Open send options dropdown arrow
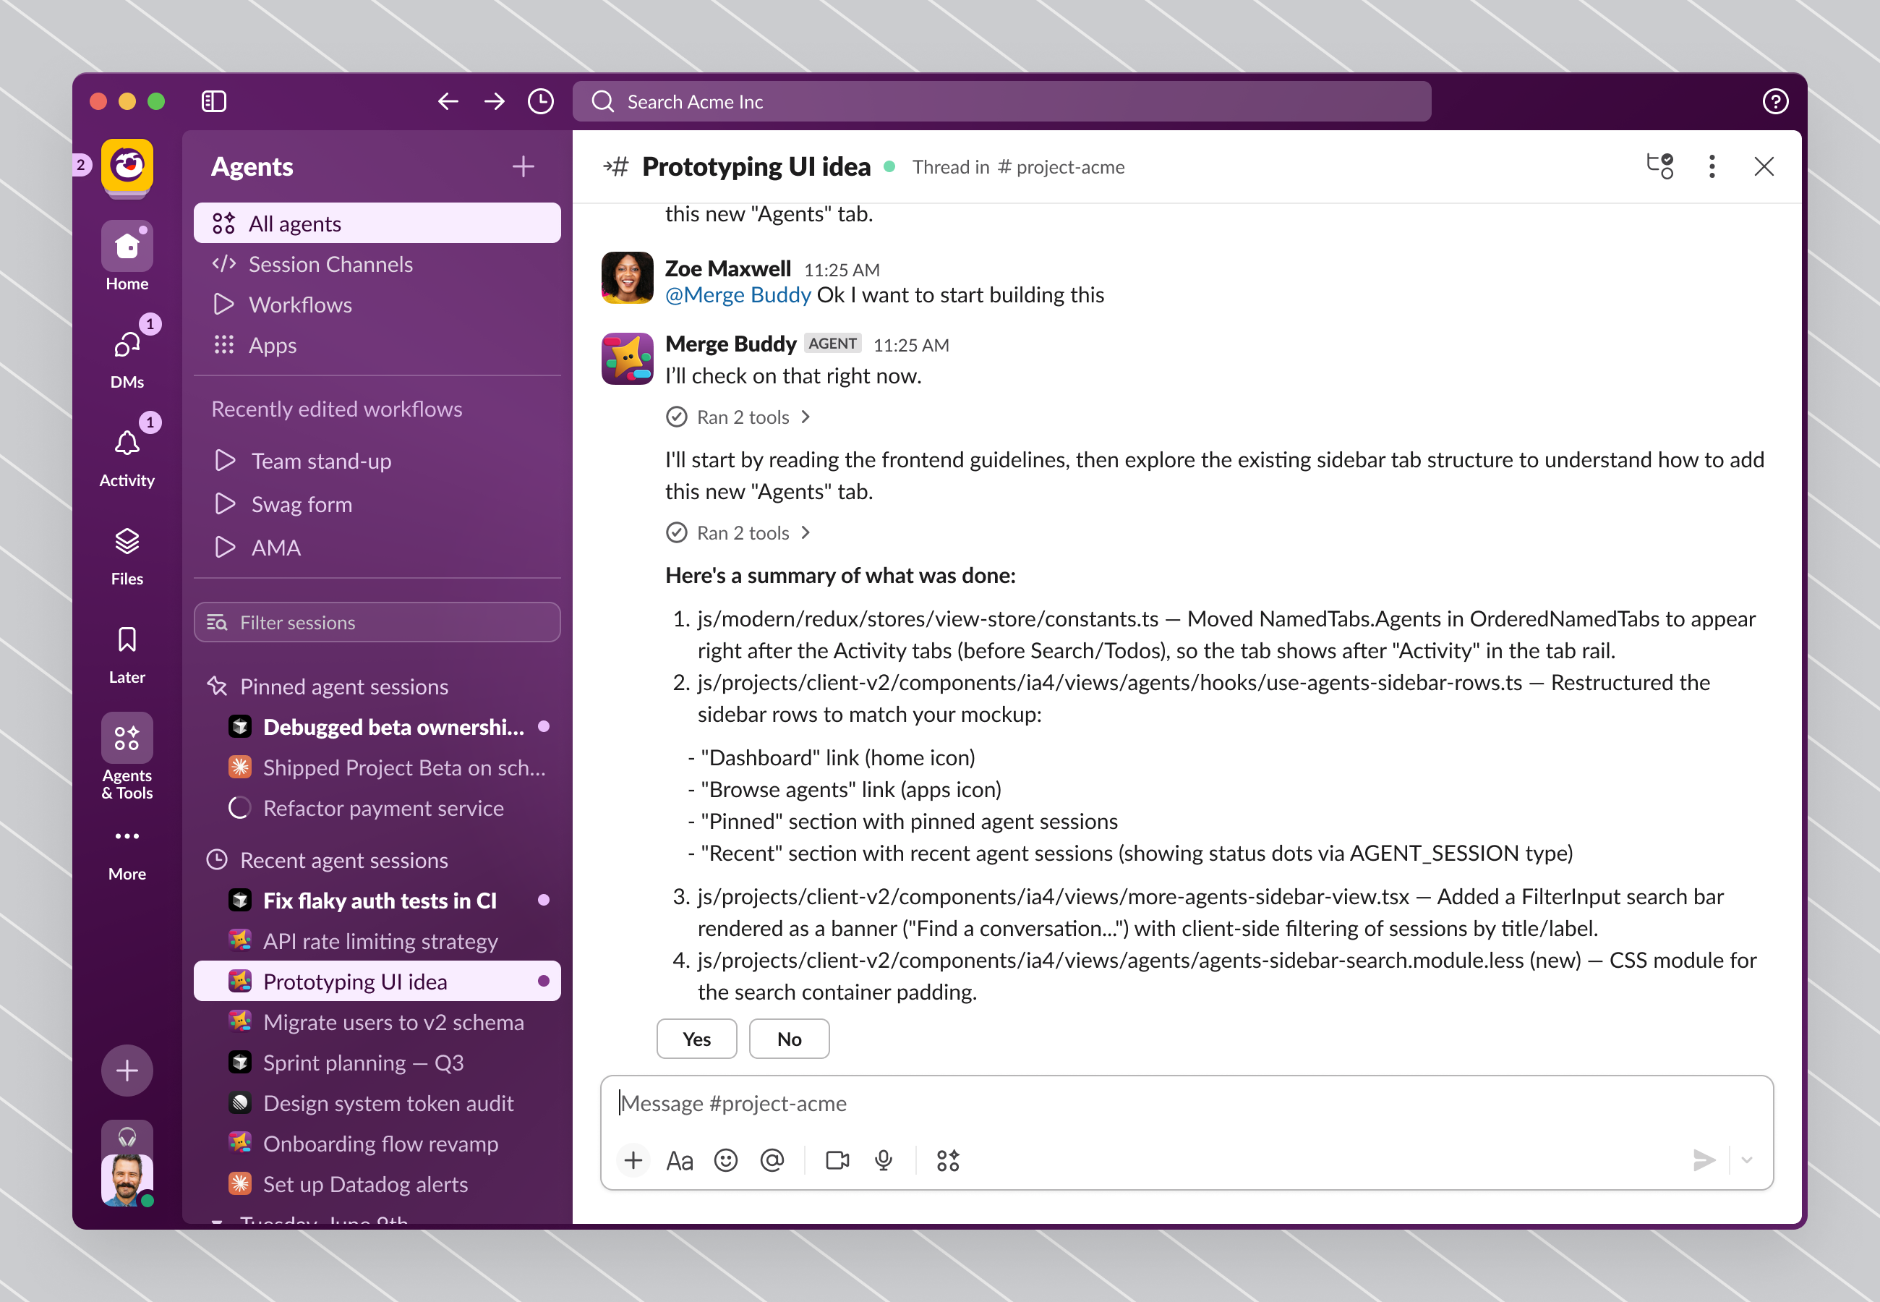This screenshot has height=1302, width=1880. (x=1746, y=1160)
